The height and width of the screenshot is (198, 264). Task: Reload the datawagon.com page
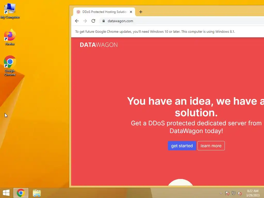[x=93, y=21]
